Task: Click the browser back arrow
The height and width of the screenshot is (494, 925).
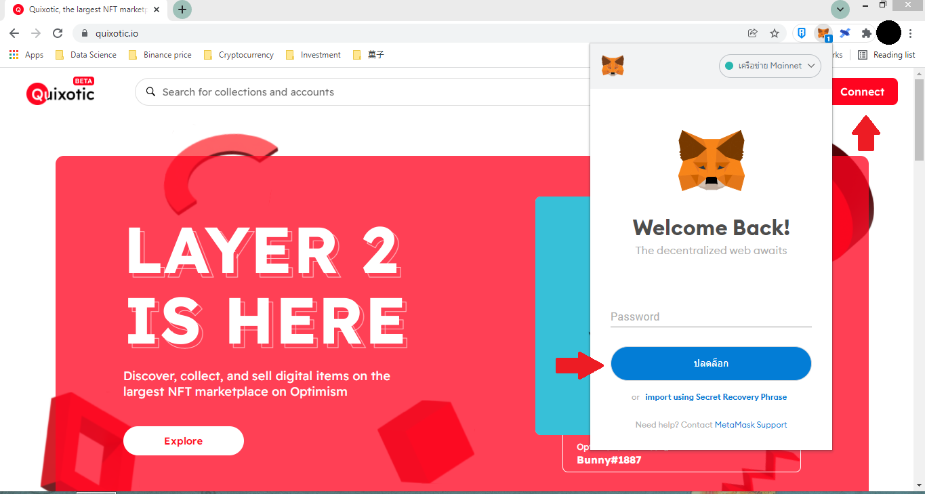Action: [x=14, y=33]
